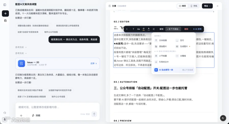Image resolution: width=229 pixels, height=124 pixels.
Task: Click the 02 / EDITOR section label
Action: click(122, 22)
